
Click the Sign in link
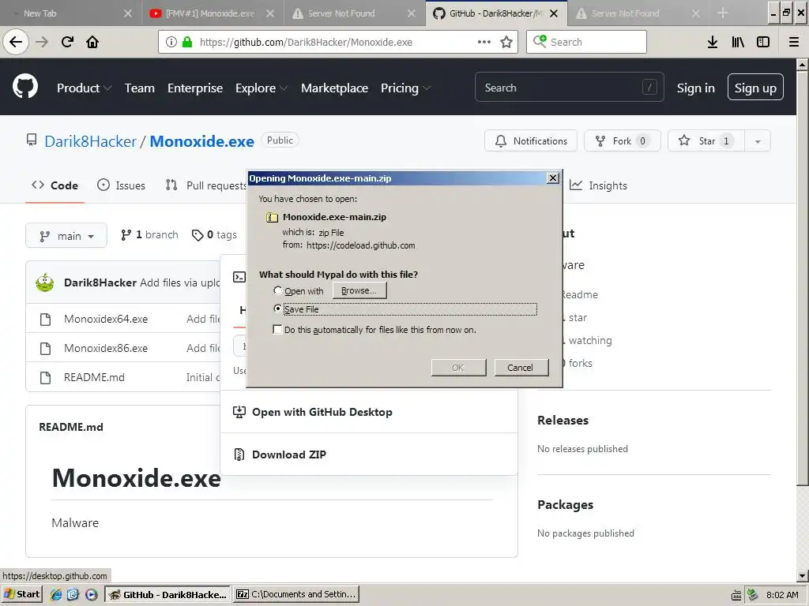(x=695, y=88)
